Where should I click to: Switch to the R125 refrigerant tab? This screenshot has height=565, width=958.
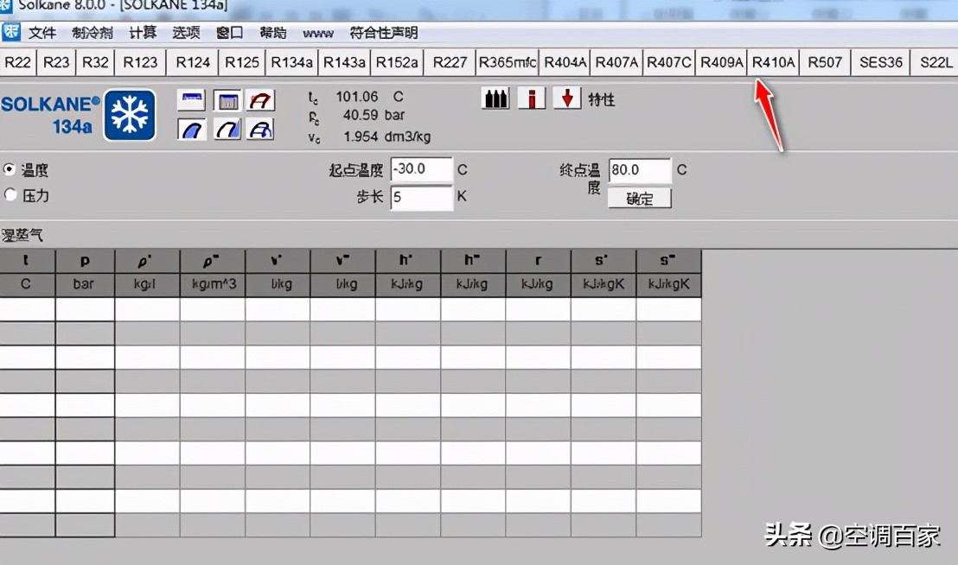pos(242,62)
